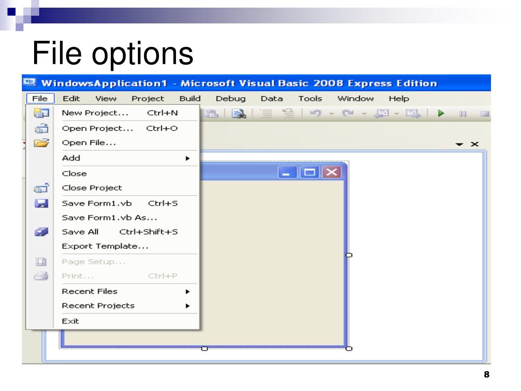521x391 pixels.
Task: Expand the Recent Projects submenu arrow
Action: click(188, 306)
